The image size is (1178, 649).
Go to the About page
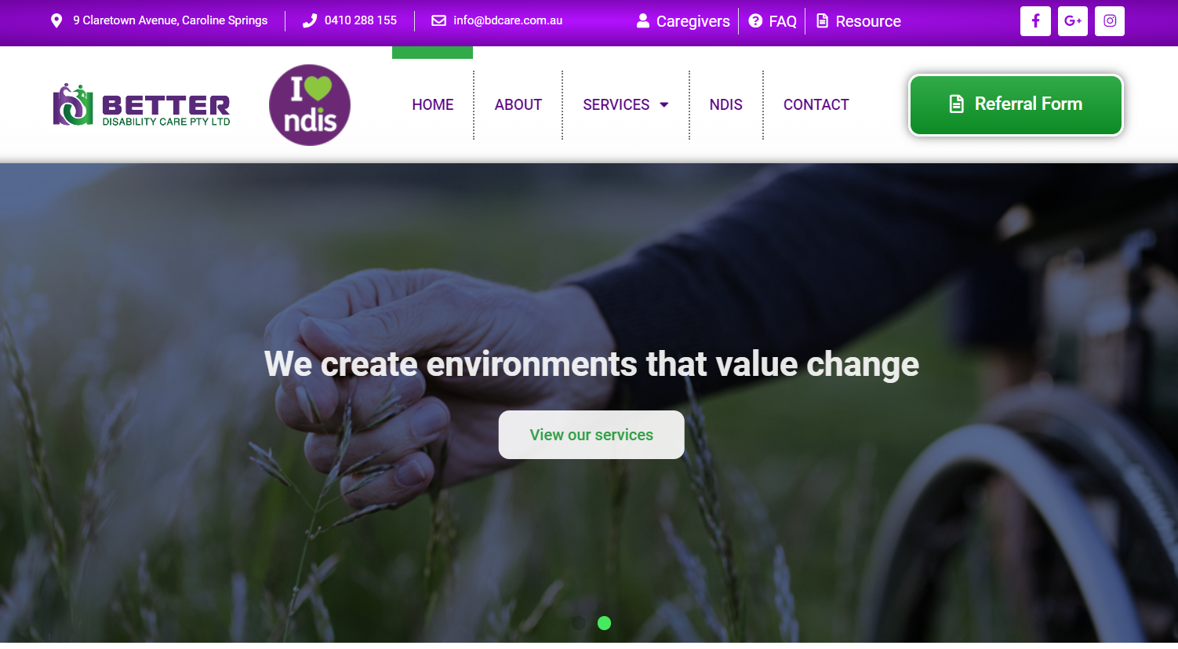click(518, 105)
